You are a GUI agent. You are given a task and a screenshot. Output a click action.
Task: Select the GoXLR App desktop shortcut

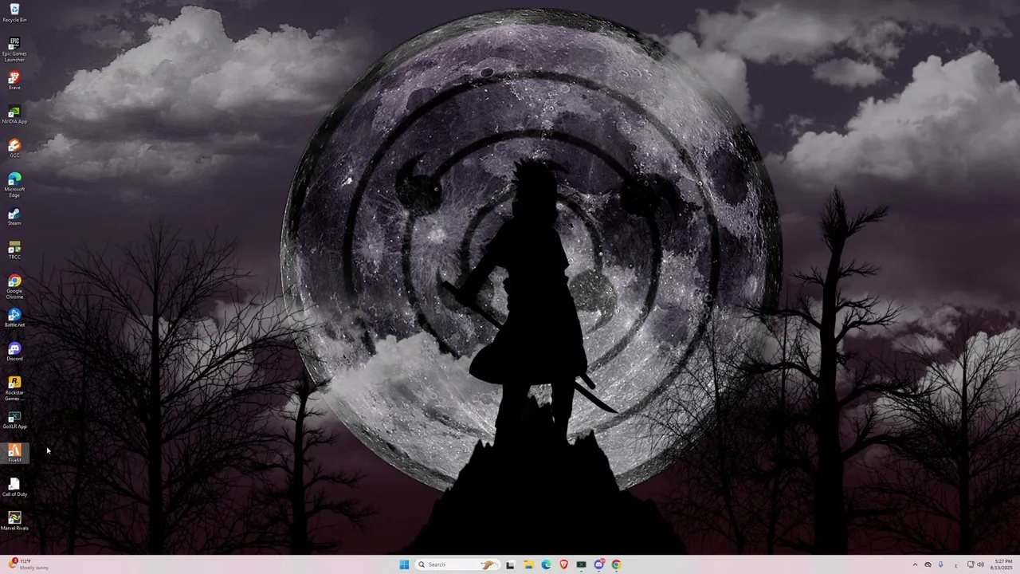(x=14, y=419)
